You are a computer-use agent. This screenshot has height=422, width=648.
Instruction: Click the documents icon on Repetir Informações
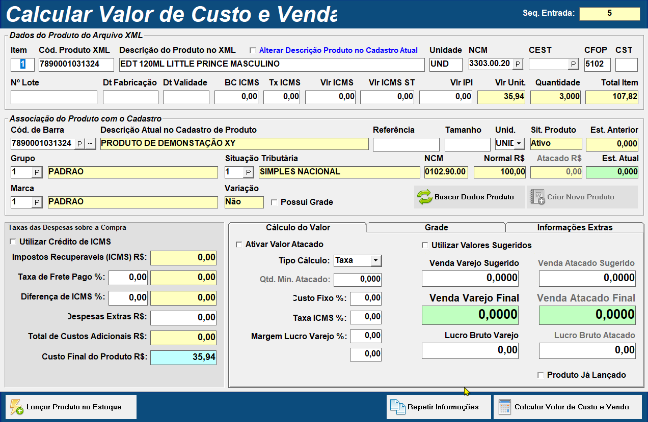[x=397, y=407]
